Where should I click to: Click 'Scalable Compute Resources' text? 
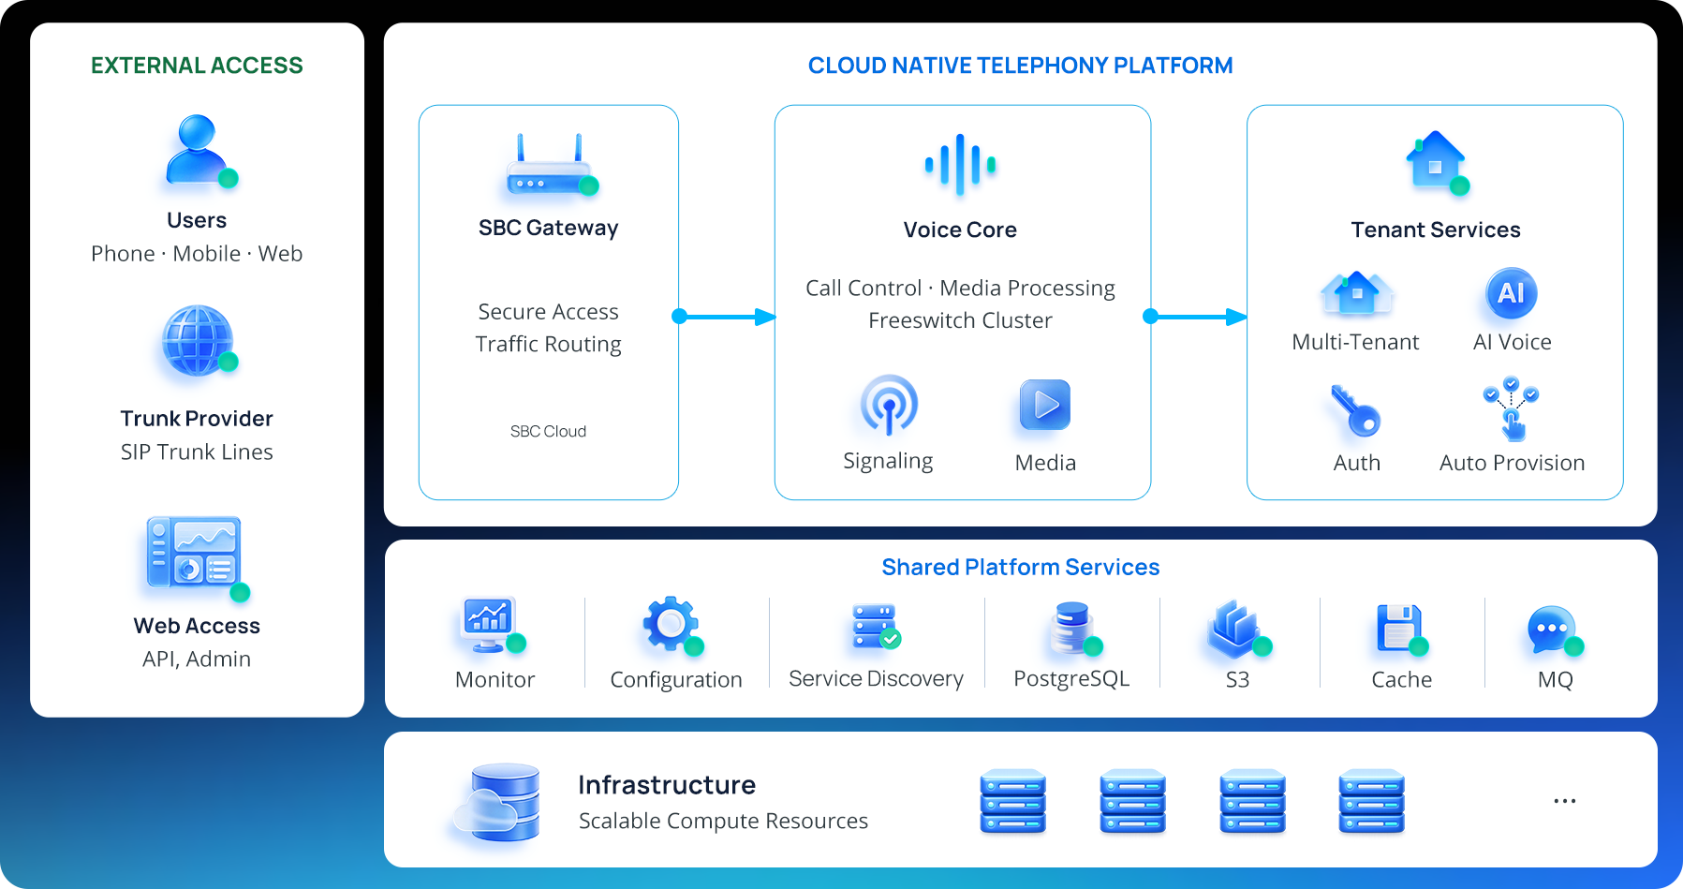[x=723, y=822]
